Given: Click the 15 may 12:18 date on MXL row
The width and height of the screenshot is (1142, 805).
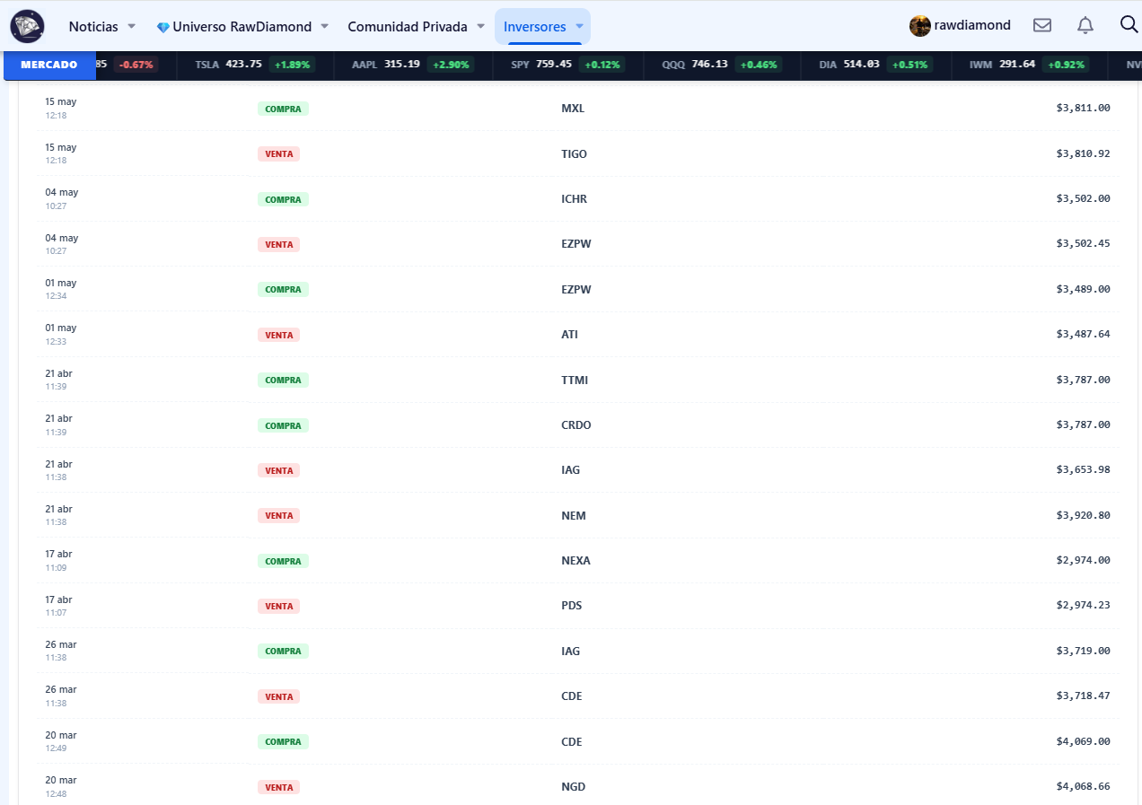Looking at the screenshot, I should tap(61, 108).
